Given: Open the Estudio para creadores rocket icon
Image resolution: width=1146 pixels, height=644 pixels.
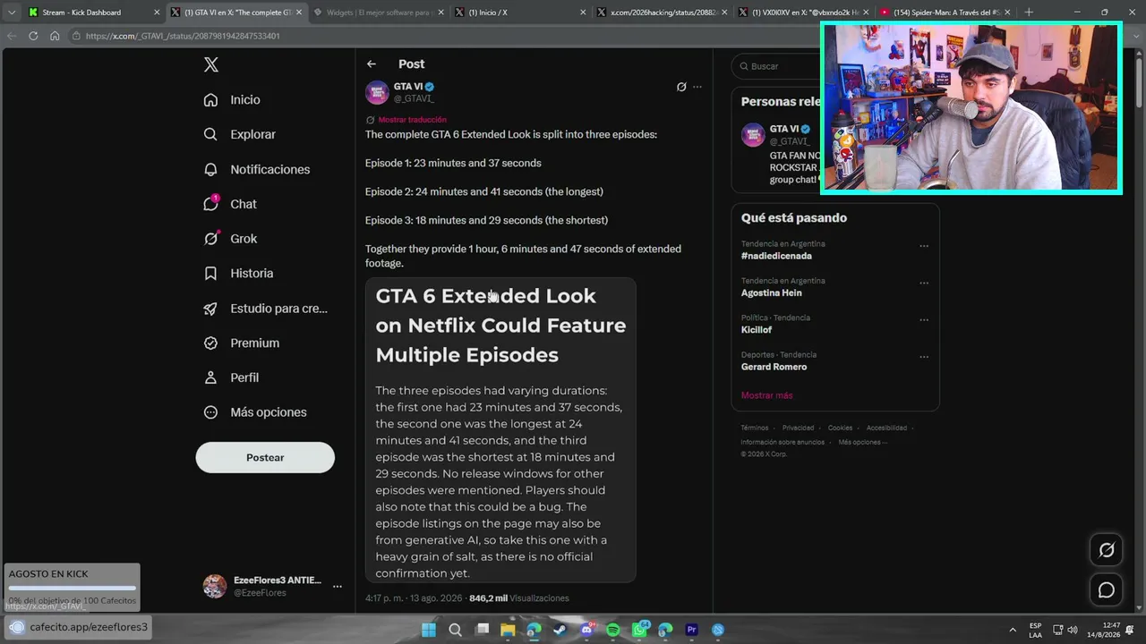Looking at the screenshot, I should pos(210,309).
